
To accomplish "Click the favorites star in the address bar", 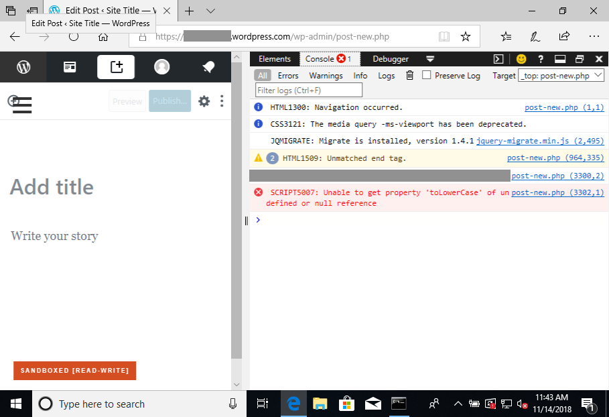I will [x=465, y=37].
